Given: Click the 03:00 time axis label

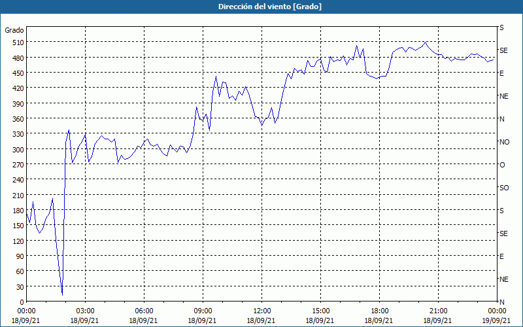Looking at the screenshot, I should 85,311.
